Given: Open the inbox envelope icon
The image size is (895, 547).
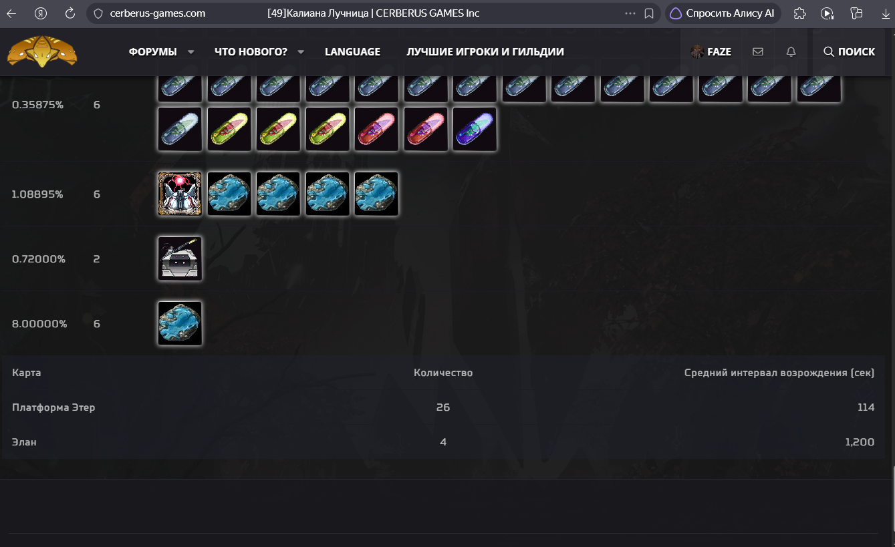Looking at the screenshot, I should (x=758, y=51).
